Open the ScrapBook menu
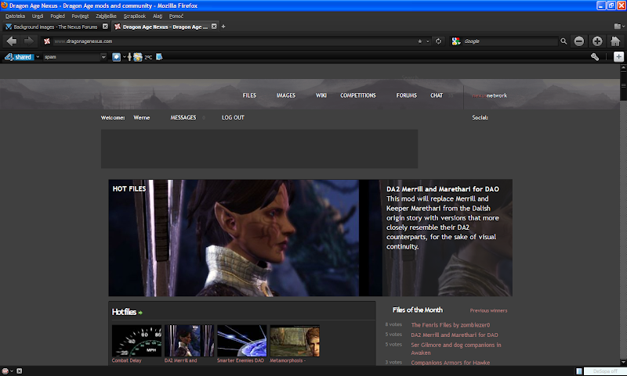 pyautogui.click(x=134, y=16)
